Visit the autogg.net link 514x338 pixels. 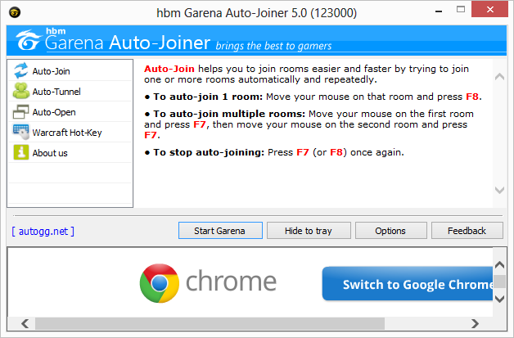[x=43, y=231]
